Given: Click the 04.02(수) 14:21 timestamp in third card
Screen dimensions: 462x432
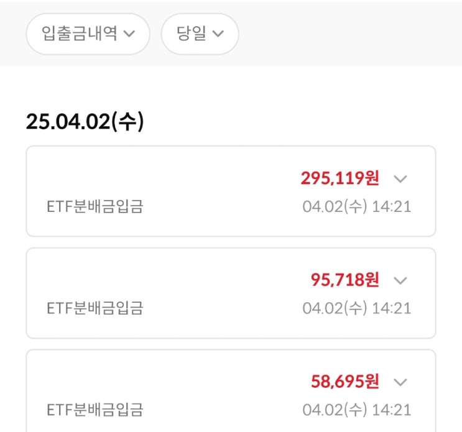Looking at the screenshot, I should point(357,410).
